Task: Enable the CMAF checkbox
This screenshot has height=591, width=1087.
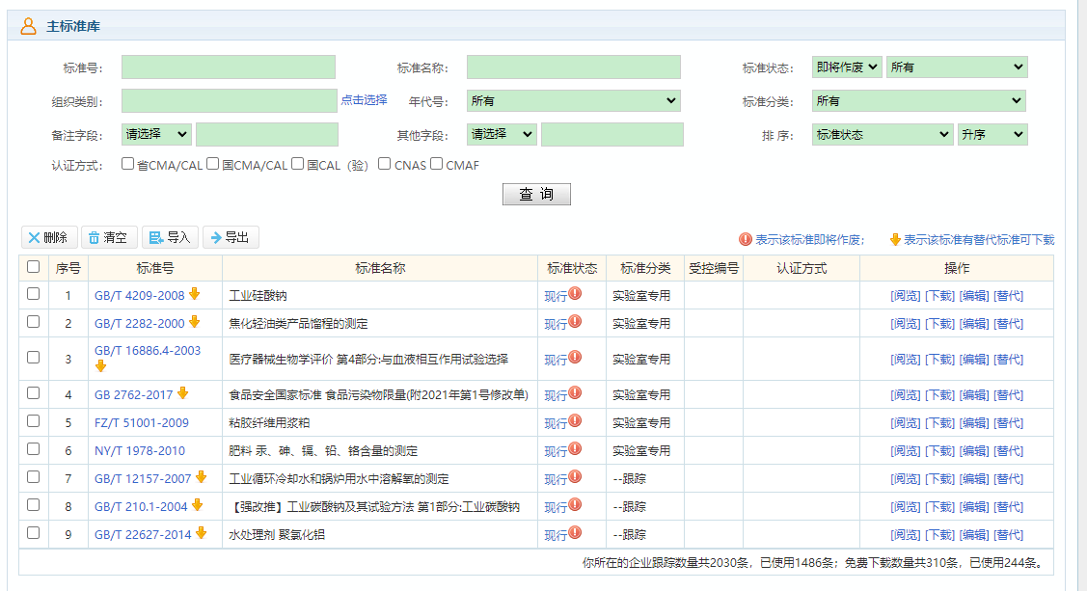Action: [x=436, y=164]
